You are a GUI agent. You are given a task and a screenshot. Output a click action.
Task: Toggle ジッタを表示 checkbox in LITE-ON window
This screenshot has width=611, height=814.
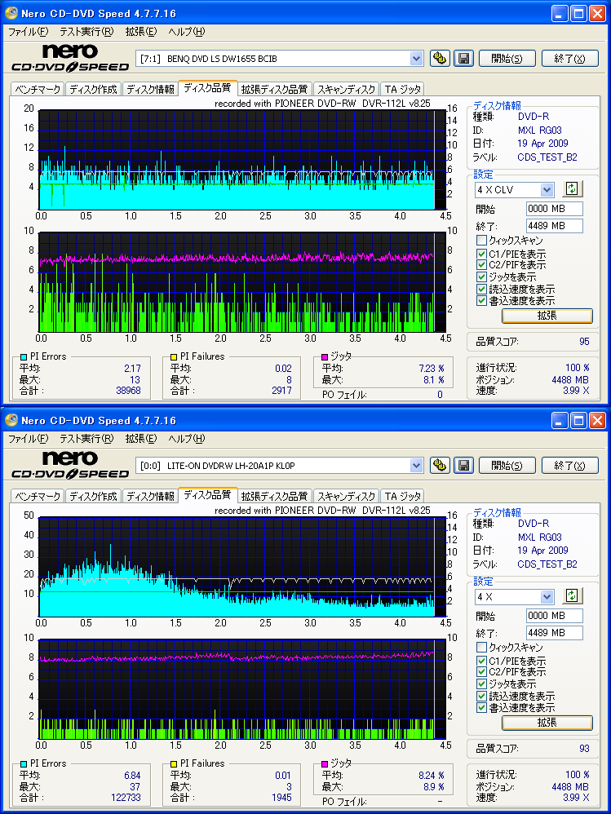(x=481, y=683)
